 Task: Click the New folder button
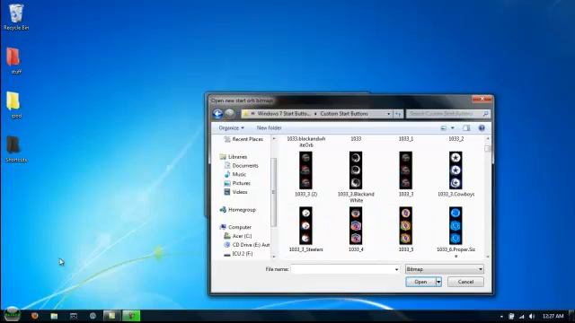tap(270, 127)
